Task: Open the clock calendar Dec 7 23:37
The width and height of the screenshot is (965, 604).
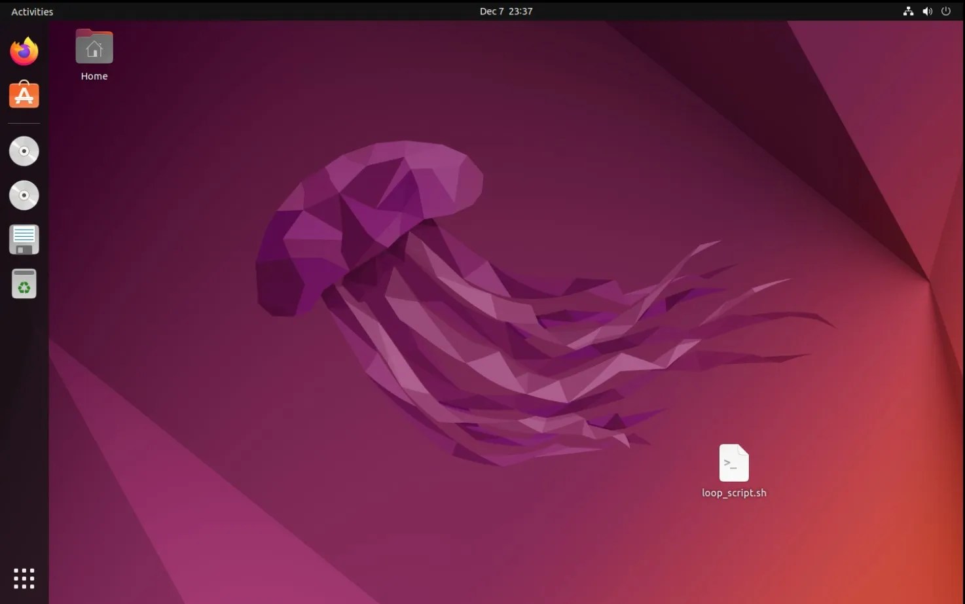Action: [506, 11]
